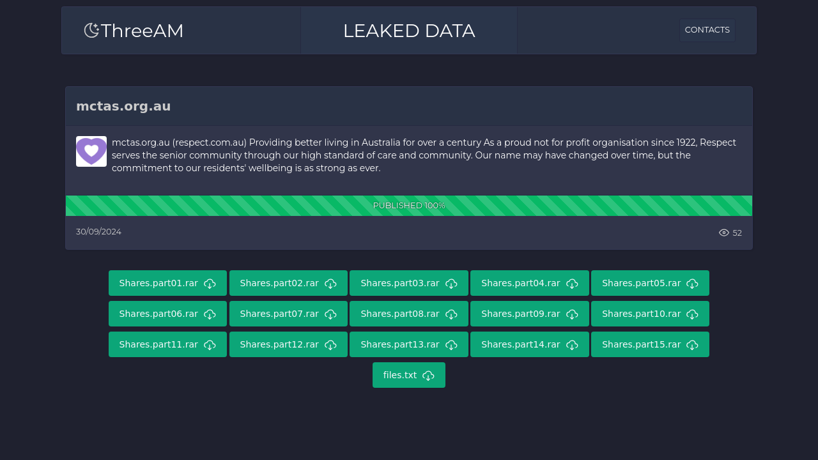This screenshot has height=460, width=818.
Task: Click the PUBLISHED 100% progress bar
Action: click(x=409, y=206)
